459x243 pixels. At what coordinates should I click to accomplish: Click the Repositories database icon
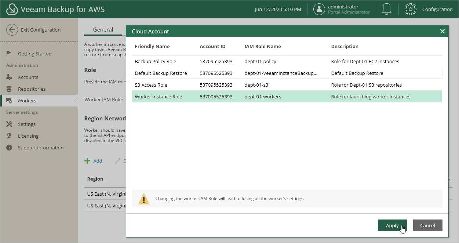[x=10, y=89]
